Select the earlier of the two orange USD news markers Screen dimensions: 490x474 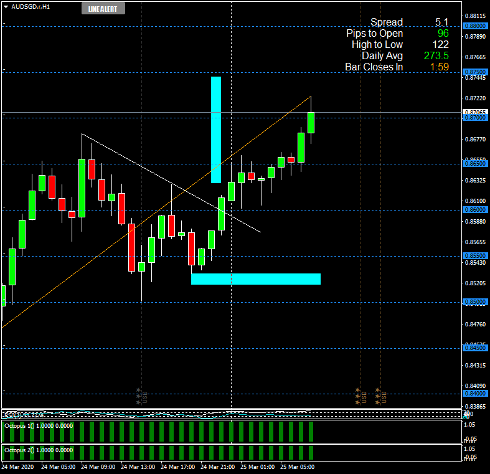click(x=360, y=396)
